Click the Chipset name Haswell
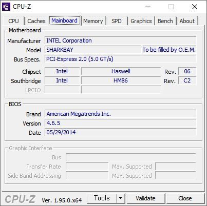 (x=121, y=71)
